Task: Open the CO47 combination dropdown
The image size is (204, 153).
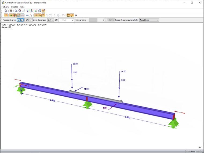Action: [66, 20]
